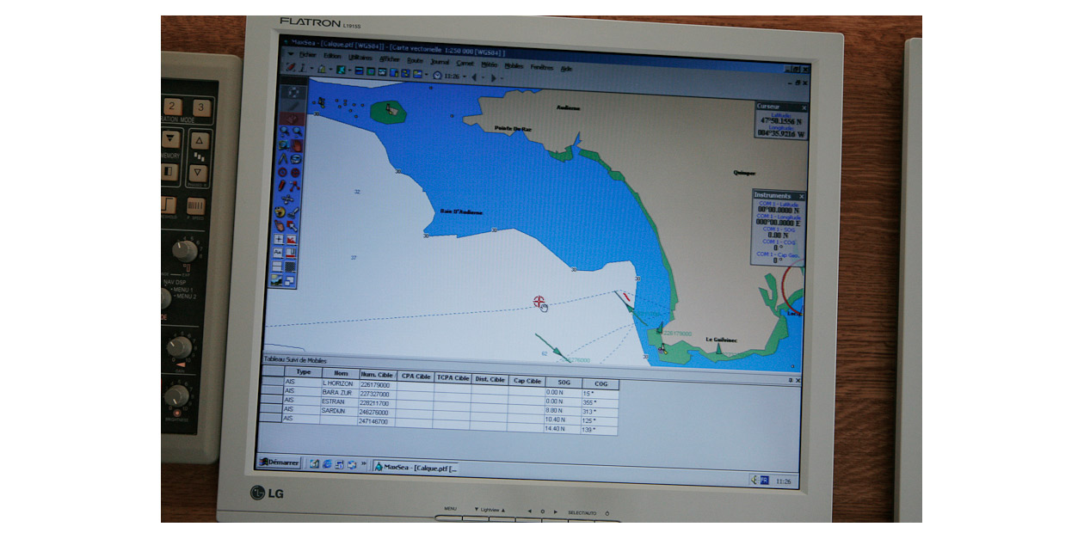
Task: Click the MaxSea taskbar button
Action: pyautogui.click(x=416, y=468)
